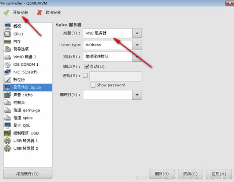Select the CPUs chip icon
Image resolution: width=234 pixels, height=182 pixels.
pyautogui.click(x=8, y=34)
